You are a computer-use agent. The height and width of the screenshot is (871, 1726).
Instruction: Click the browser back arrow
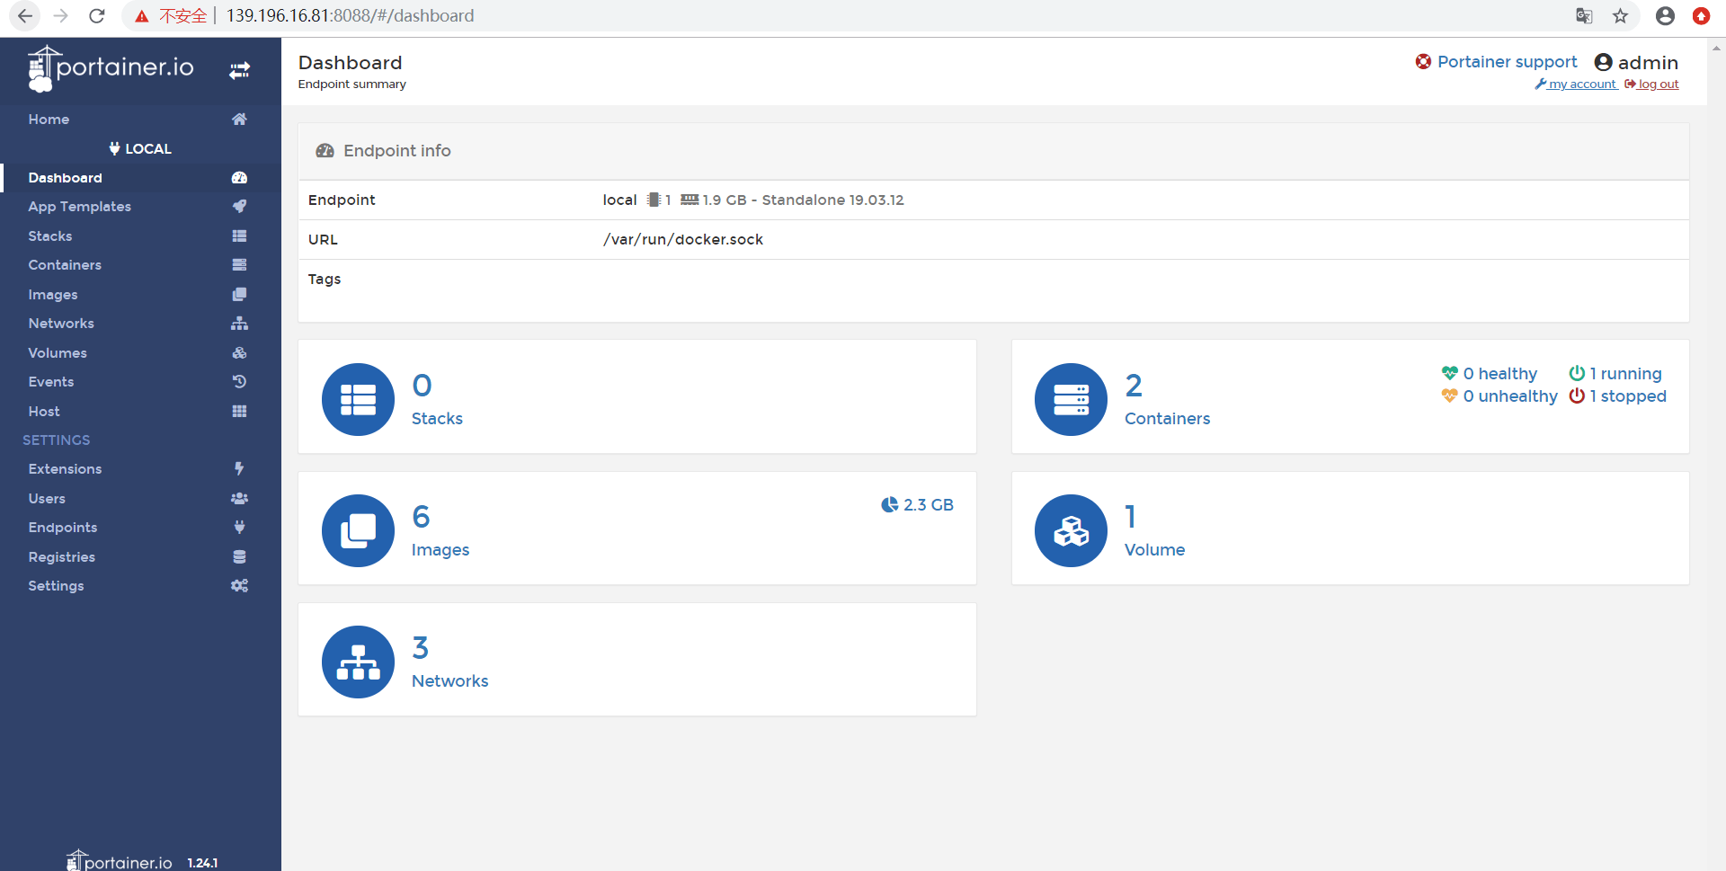point(25,16)
